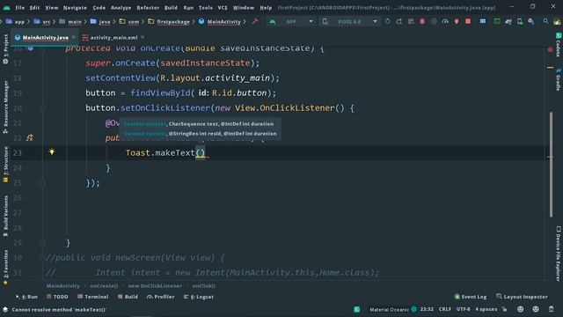Open the Gradle side panel

(558, 79)
